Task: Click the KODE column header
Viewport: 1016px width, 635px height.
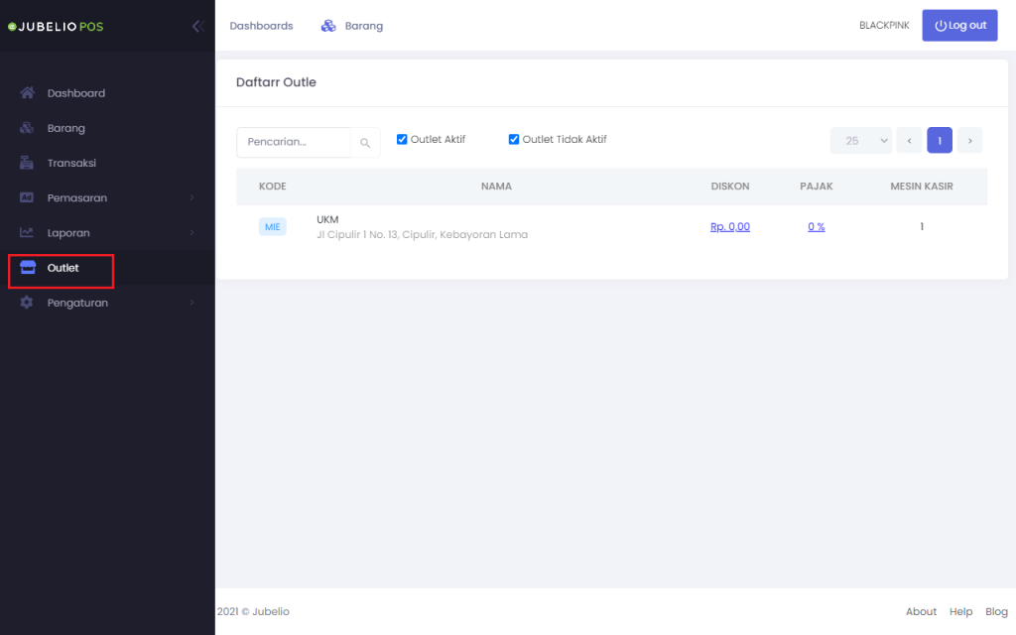Action: click(x=272, y=186)
